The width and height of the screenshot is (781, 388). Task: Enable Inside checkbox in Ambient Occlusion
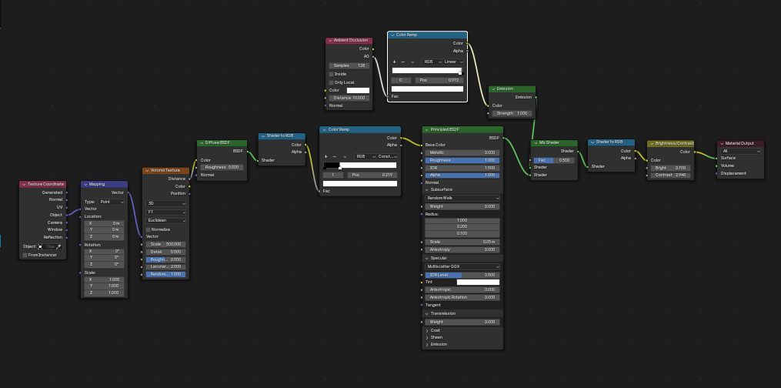pos(331,74)
